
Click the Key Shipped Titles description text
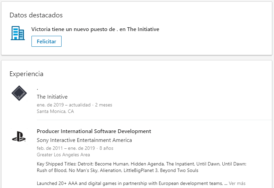(142, 167)
